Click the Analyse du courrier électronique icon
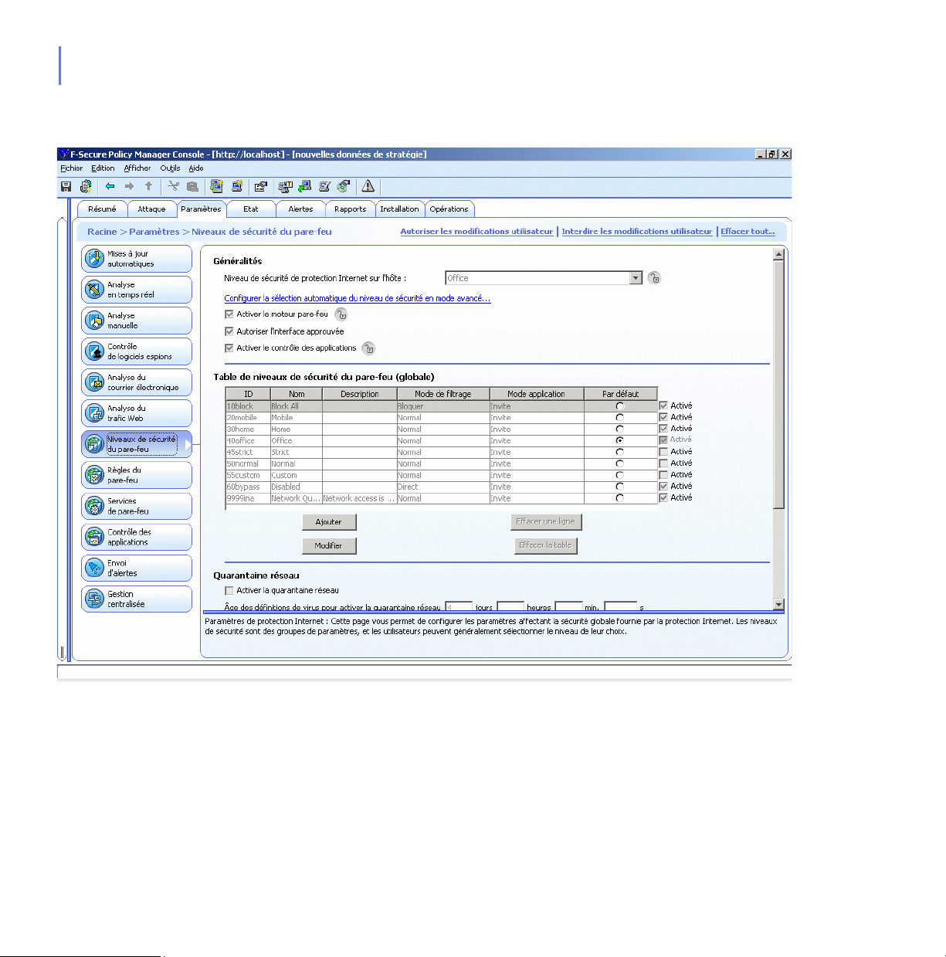Image resolution: width=946 pixels, height=957 pixels. (x=94, y=382)
